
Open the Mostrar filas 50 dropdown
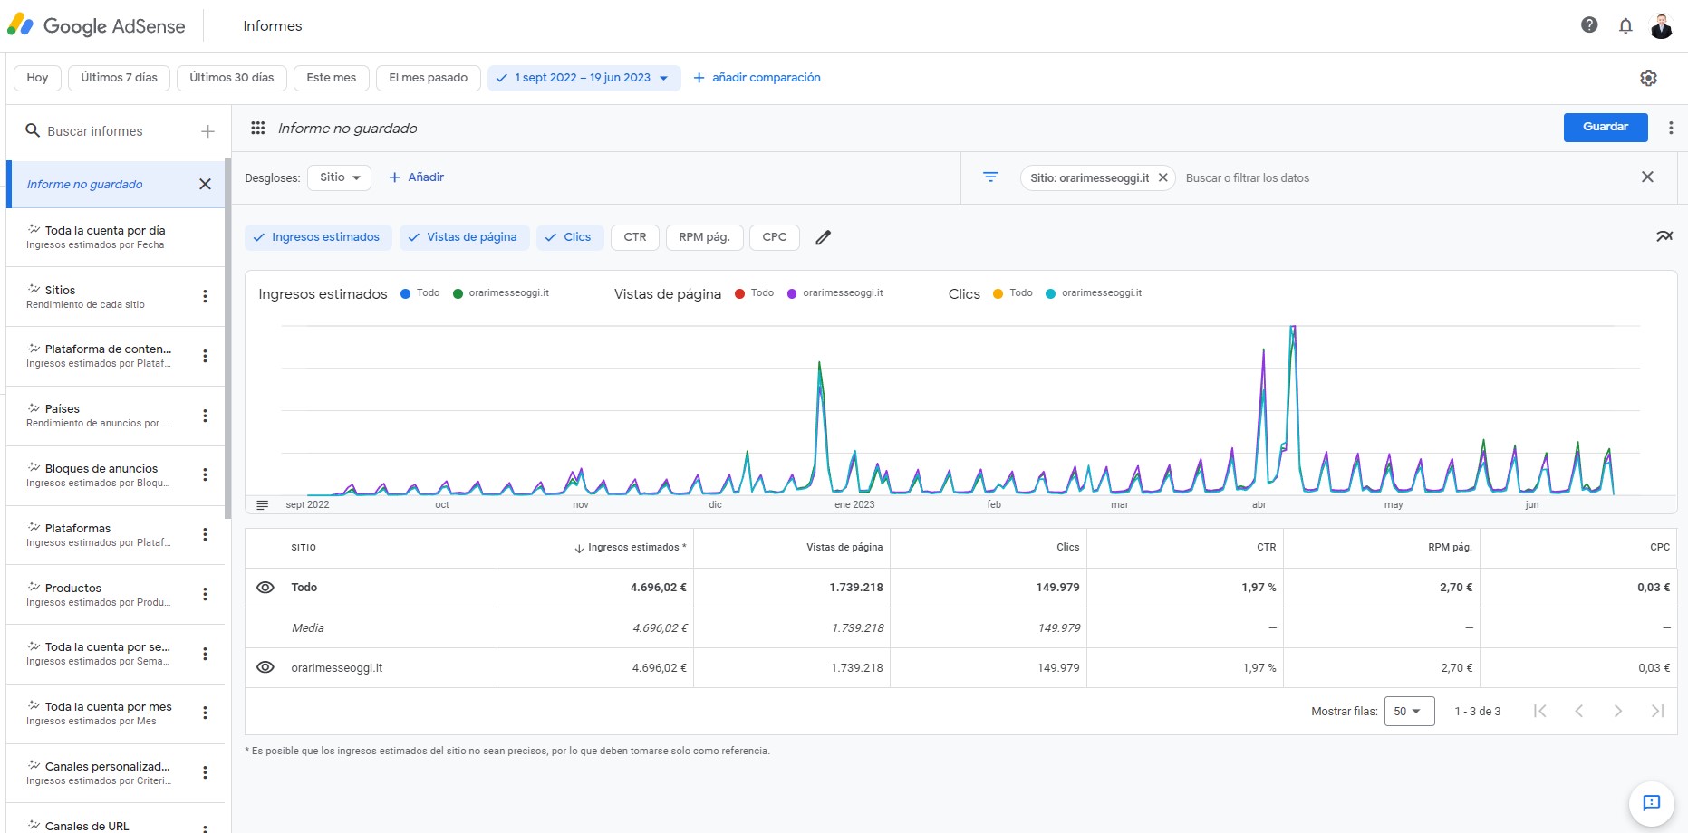[x=1409, y=711]
